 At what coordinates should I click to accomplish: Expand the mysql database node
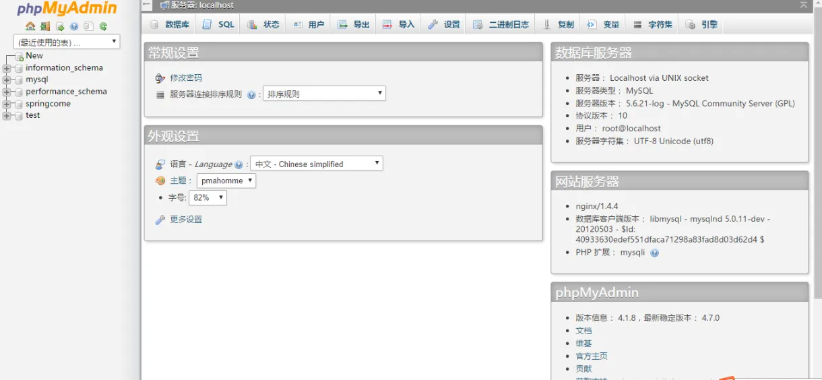[x=7, y=80]
